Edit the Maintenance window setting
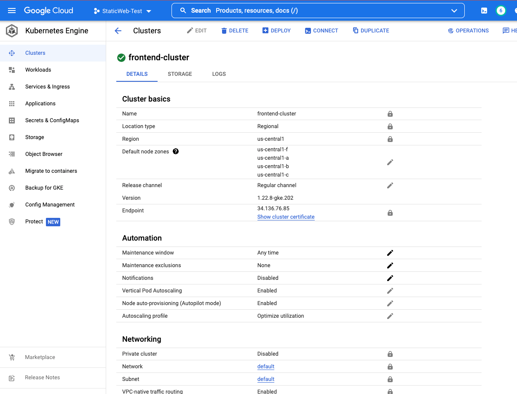Viewport: 517px width, 394px height. (390, 252)
